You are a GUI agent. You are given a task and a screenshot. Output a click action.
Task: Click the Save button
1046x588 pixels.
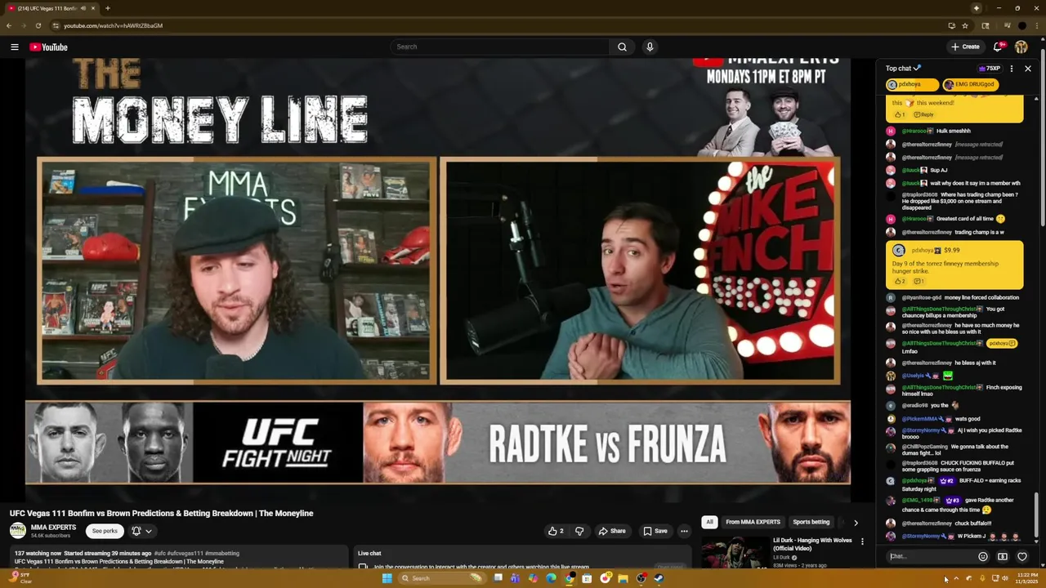point(655,531)
